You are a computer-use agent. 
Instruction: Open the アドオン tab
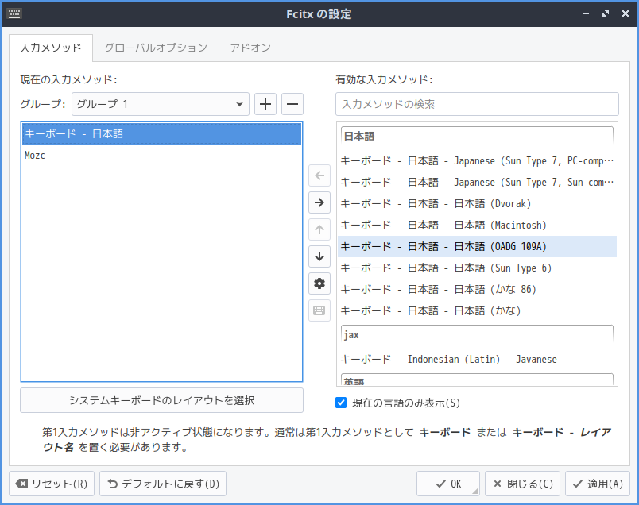pyautogui.click(x=250, y=47)
